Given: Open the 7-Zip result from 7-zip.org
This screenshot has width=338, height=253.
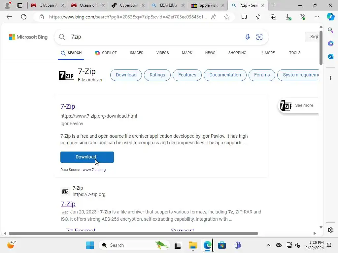Looking at the screenshot, I should pos(68,204).
